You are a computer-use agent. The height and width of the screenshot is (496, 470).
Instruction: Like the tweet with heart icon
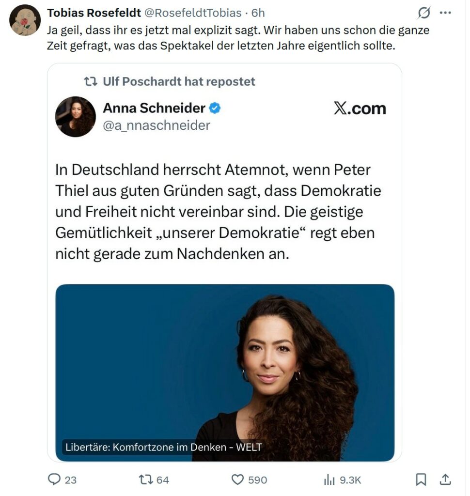point(237,480)
